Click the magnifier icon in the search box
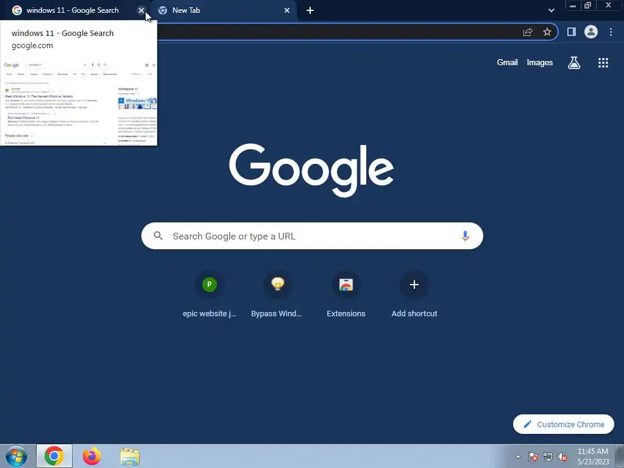The width and height of the screenshot is (624, 468). point(158,236)
